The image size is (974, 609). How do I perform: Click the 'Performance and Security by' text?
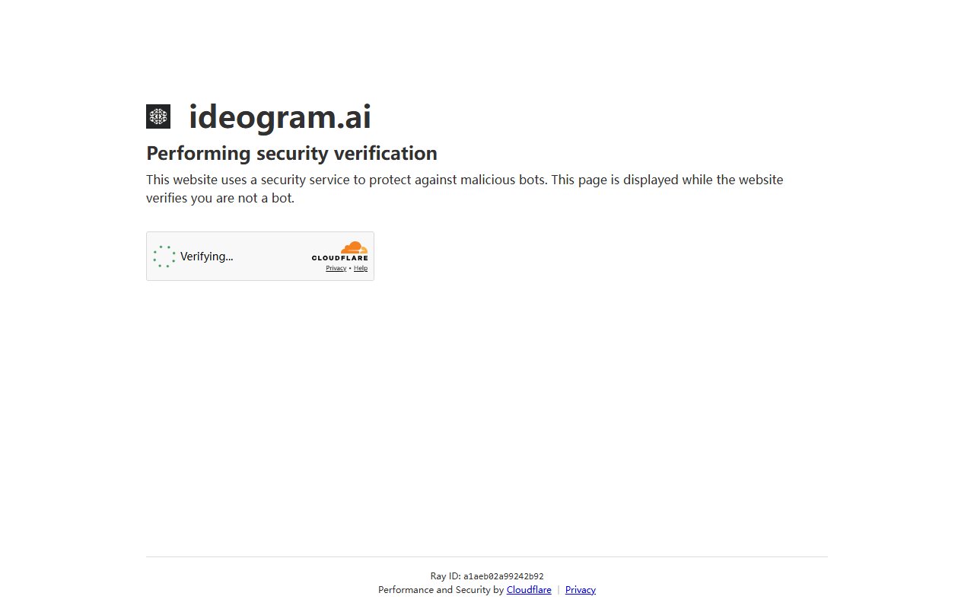coord(441,590)
